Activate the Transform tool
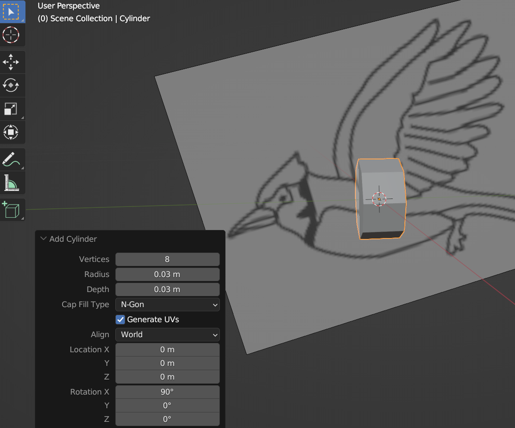This screenshot has width=515, height=428. (11, 132)
